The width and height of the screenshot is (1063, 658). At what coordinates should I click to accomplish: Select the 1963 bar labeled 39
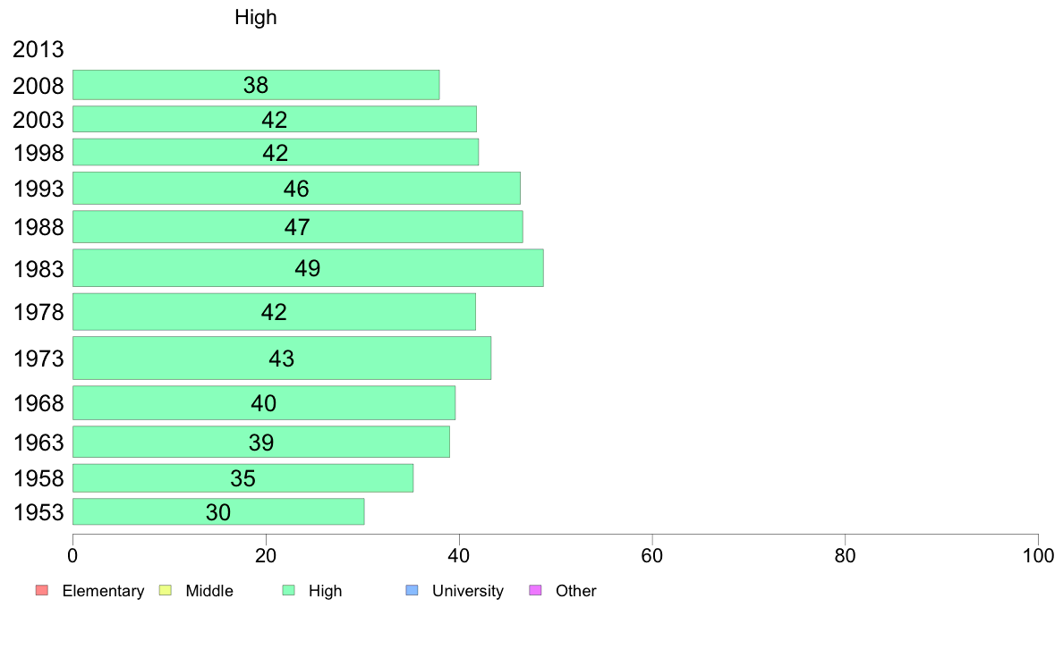pyautogui.click(x=261, y=442)
